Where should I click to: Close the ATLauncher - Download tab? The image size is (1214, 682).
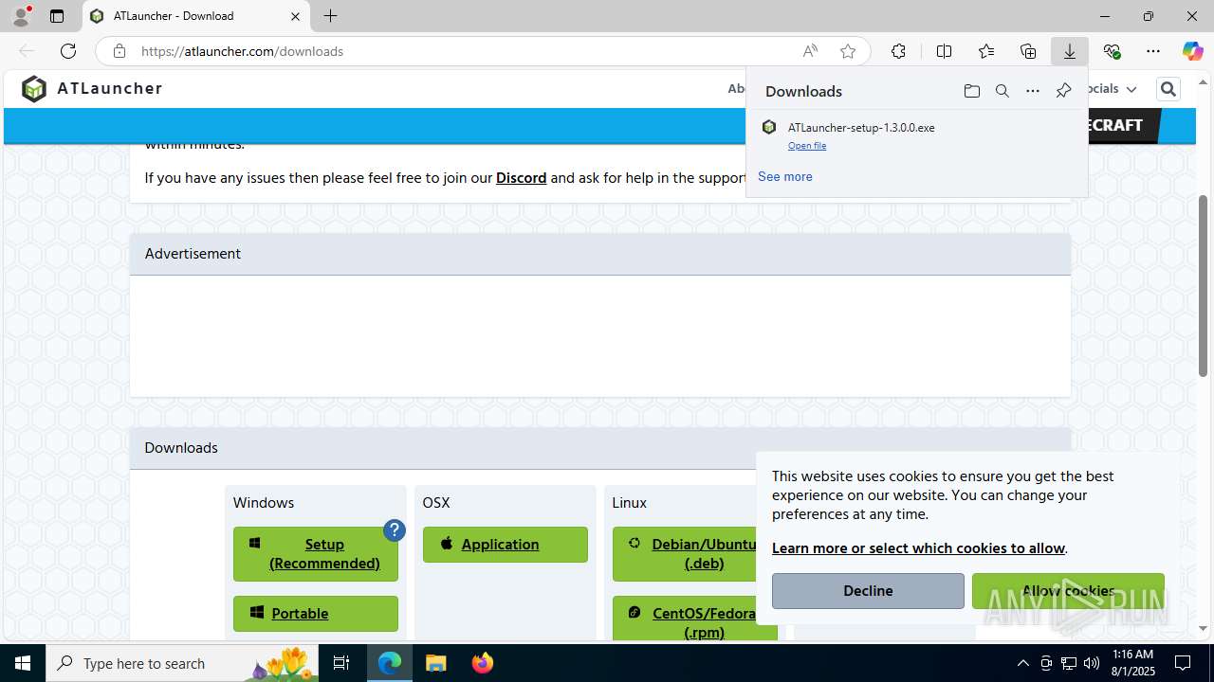click(x=295, y=16)
